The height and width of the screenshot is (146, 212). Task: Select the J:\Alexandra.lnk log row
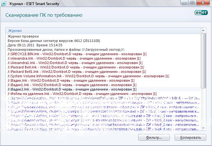coord(103,58)
